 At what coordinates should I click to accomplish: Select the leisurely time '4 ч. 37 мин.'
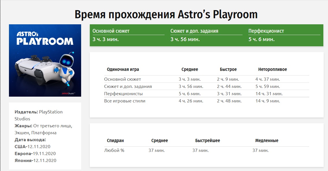(268, 79)
